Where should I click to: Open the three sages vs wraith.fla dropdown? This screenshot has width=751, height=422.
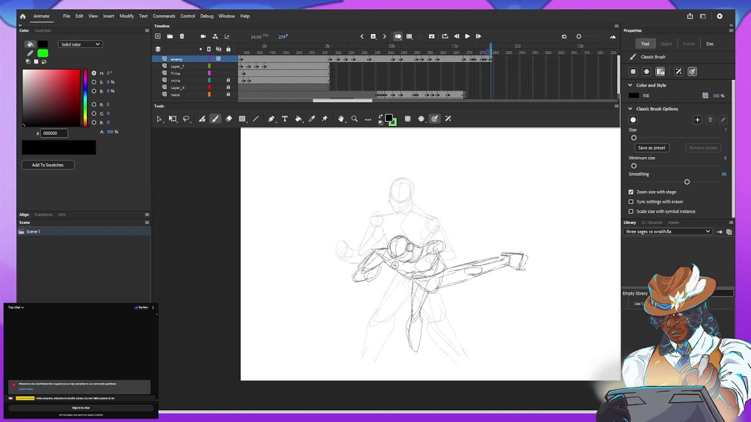(668, 232)
